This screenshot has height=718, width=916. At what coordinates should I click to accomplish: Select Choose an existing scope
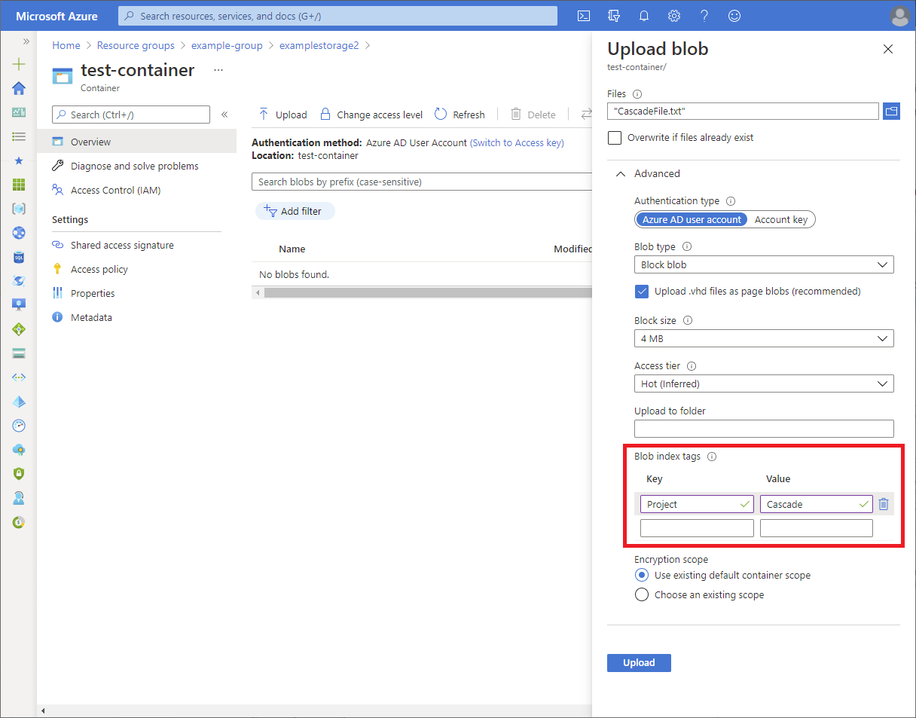(x=641, y=594)
